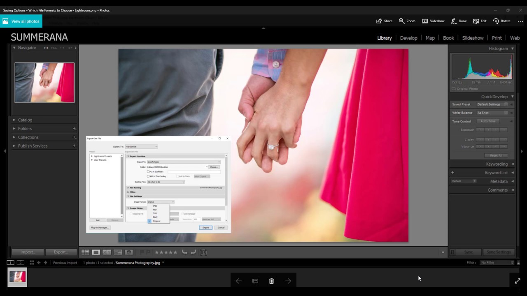Switch to the Library module
The height and width of the screenshot is (296, 527).
pyautogui.click(x=385, y=38)
